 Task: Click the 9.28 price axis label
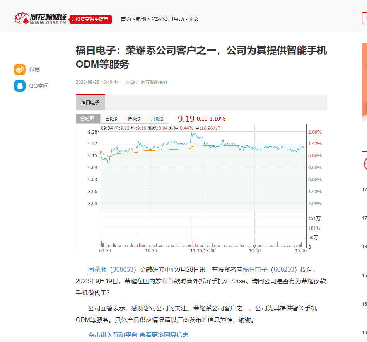(x=92, y=132)
